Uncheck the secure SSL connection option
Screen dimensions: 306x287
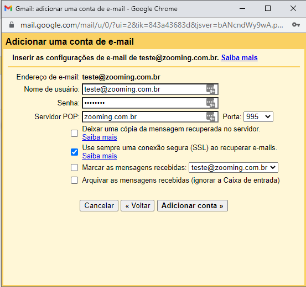(74, 152)
